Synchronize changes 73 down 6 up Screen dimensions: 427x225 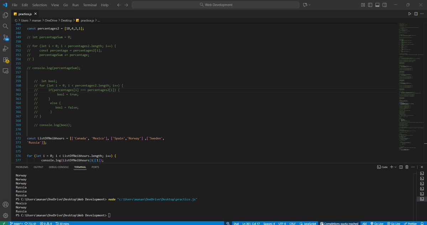(x=31, y=223)
